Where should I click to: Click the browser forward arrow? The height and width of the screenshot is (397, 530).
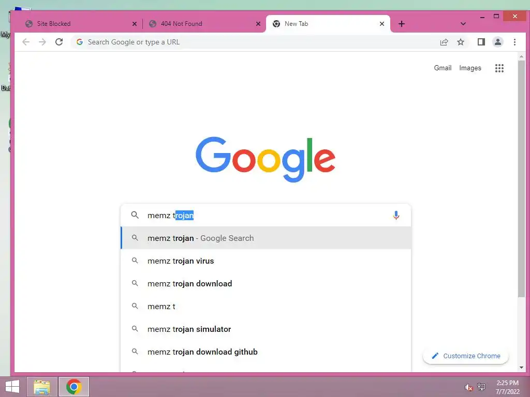pyautogui.click(x=42, y=42)
